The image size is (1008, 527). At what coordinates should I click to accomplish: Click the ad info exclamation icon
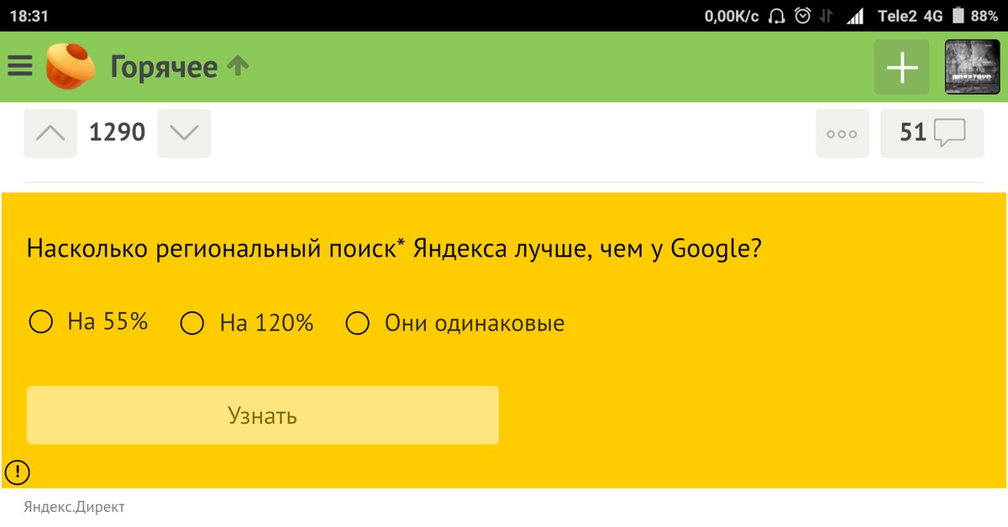(17, 472)
